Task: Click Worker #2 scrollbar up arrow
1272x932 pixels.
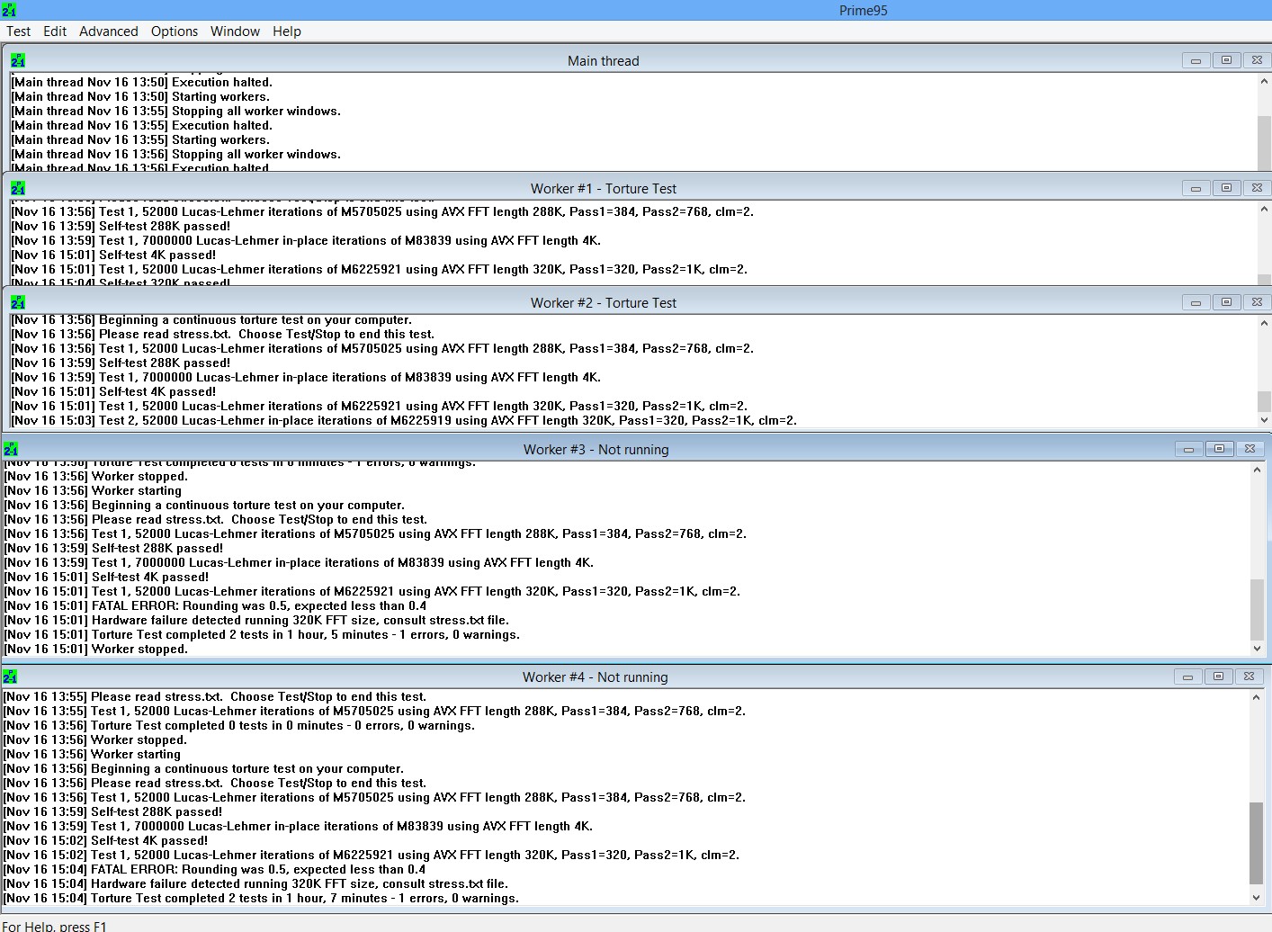Action: (x=1264, y=323)
